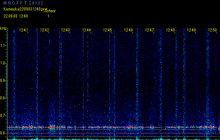Select the 12:44 time marker
The width and height of the screenshot is (220, 140).
point(86,30)
